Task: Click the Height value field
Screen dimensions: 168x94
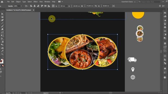Action: (106, 6)
